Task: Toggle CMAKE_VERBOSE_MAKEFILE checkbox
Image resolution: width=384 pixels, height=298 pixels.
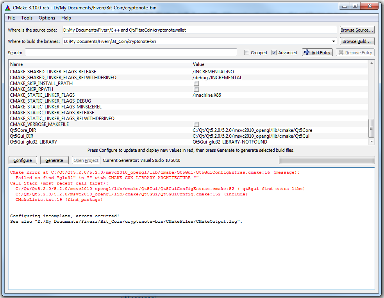Action: click(196, 124)
